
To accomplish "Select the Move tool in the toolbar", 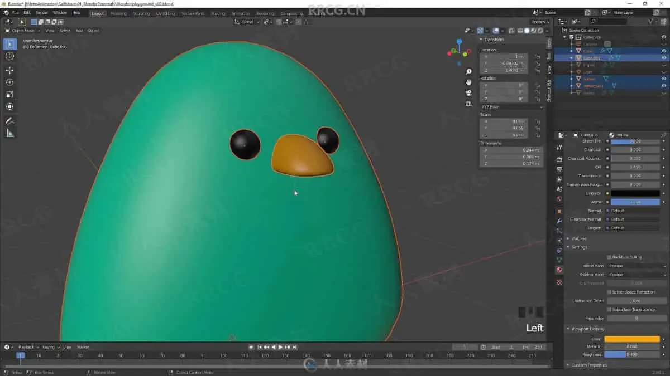I will tap(9, 70).
